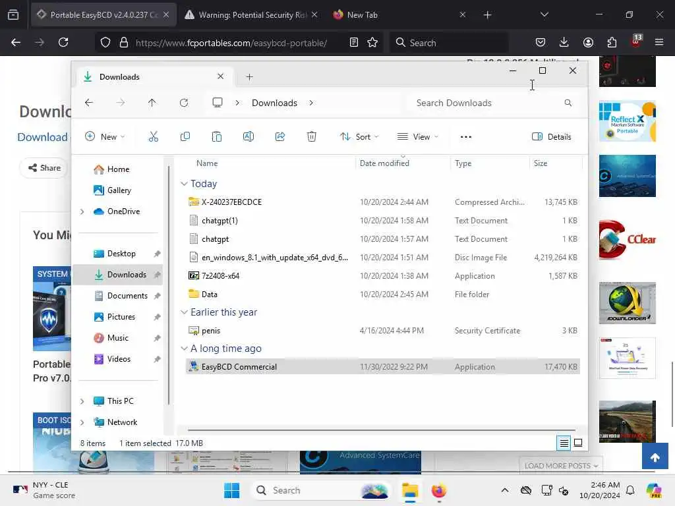Image resolution: width=675 pixels, height=506 pixels.
Task: Click the Rename icon in Explorer toolbar
Action: click(x=249, y=137)
